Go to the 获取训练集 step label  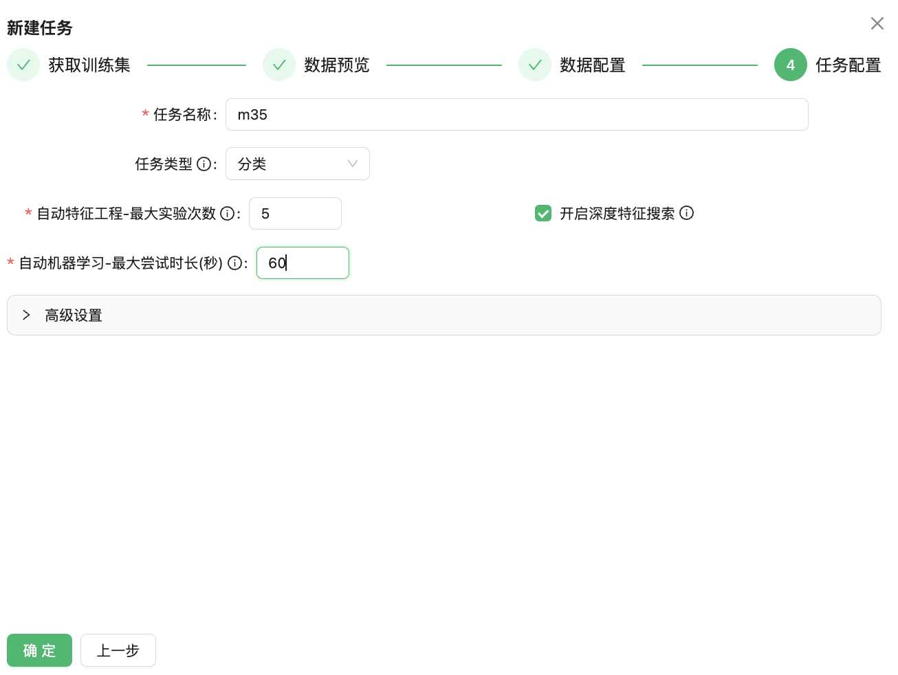pos(89,65)
